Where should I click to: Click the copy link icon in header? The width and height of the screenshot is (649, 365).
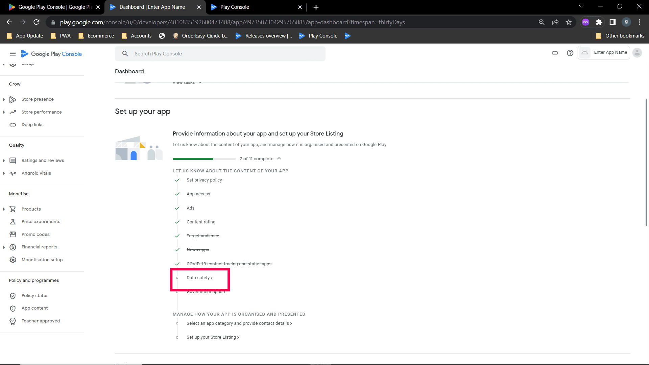555,53
